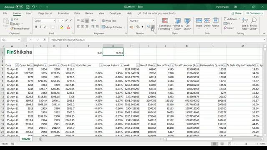
Task: Click Wrap Text button
Action: 109,21
